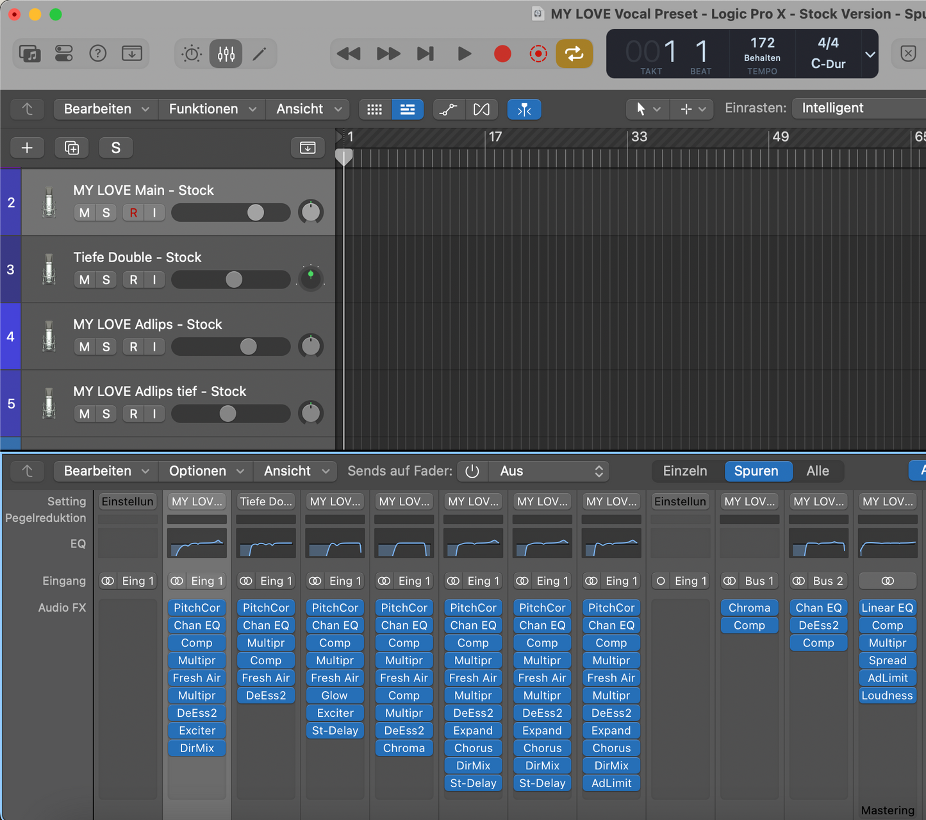Open the Sends auf Fader Aus dropdown

click(549, 471)
